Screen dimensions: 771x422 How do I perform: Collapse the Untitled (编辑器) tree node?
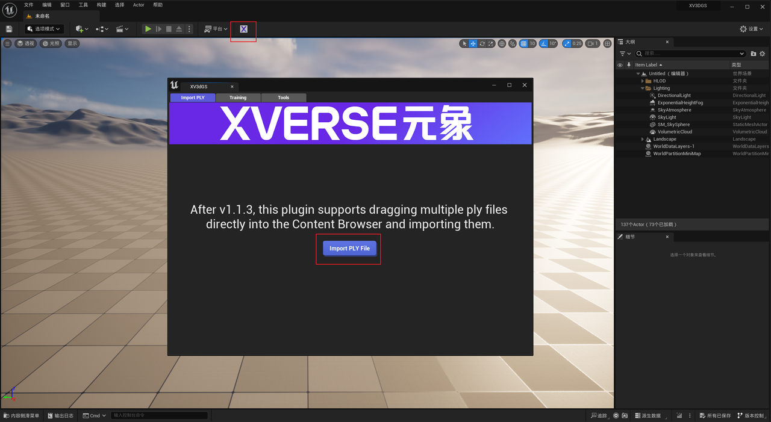pyautogui.click(x=638, y=73)
